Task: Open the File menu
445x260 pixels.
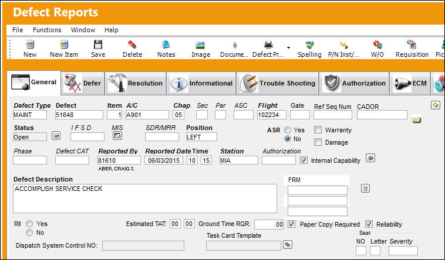Action: (x=18, y=30)
